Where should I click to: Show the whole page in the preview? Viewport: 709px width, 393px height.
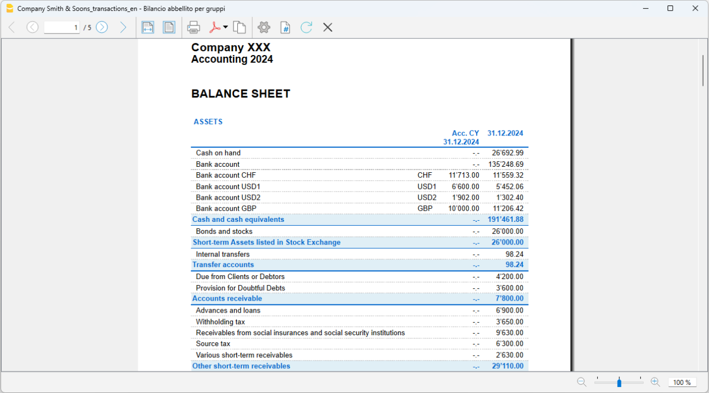pos(169,27)
